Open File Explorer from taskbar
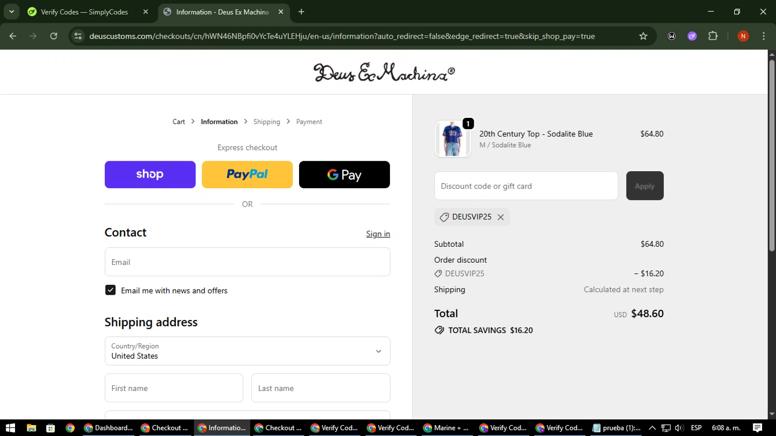 tap(31, 428)
